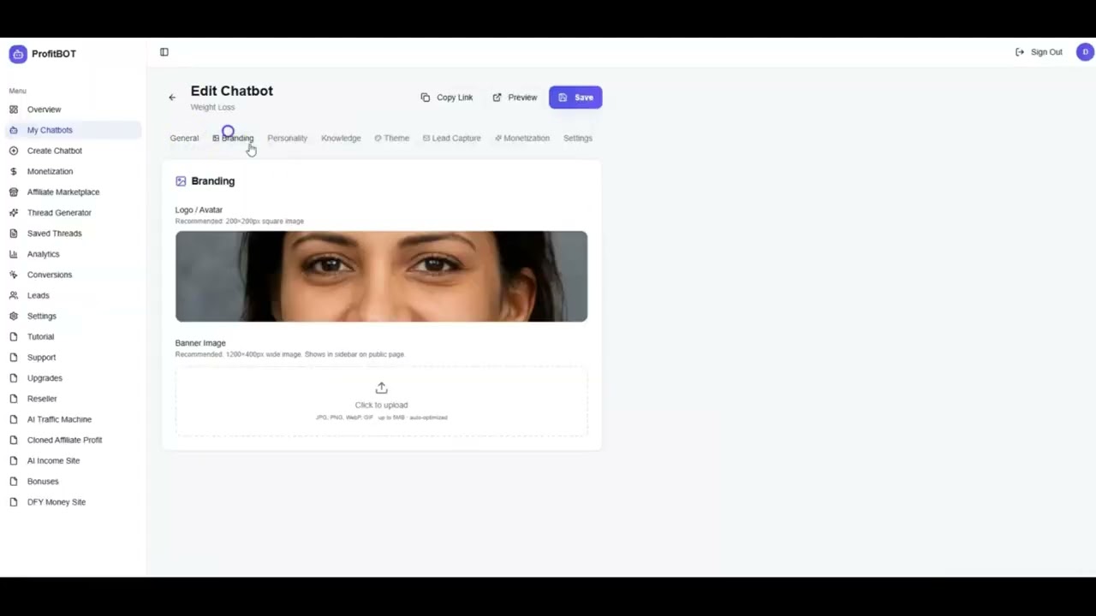Click the AI Traffic Machine document icon
Image resolution: width=1096 pixels, height=616 pixels.
point(14,419)
